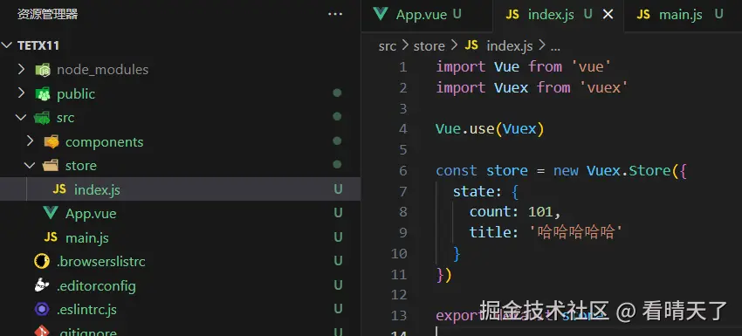Screen dimensions: 742x336
Task: Click the U git status beside App.vue in explorer
Action: click(x=338, y=213)
